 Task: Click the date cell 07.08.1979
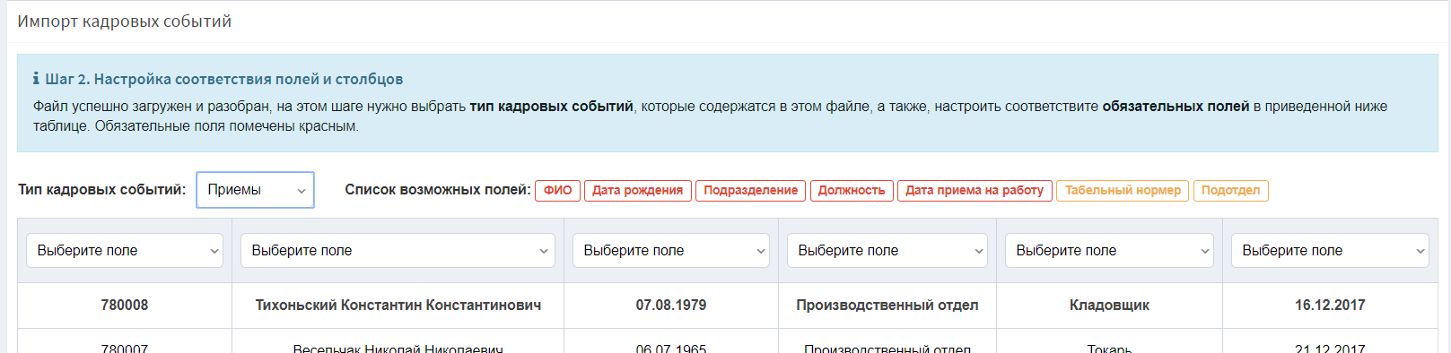[x=671, y=306]
